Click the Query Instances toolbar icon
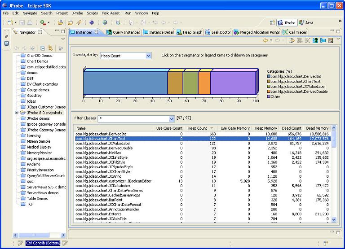Screen dimensions: 345x249 point(315,40)
